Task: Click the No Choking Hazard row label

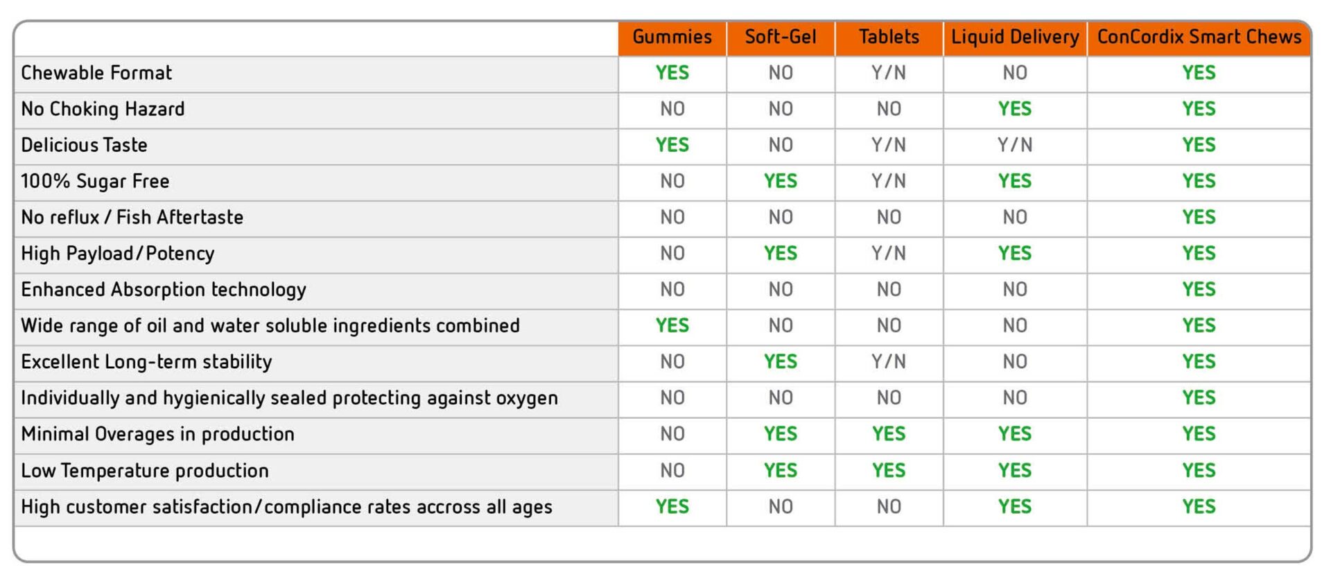Action: (x=103, y=109)
